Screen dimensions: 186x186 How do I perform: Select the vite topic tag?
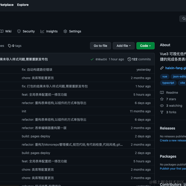(182, 83)
